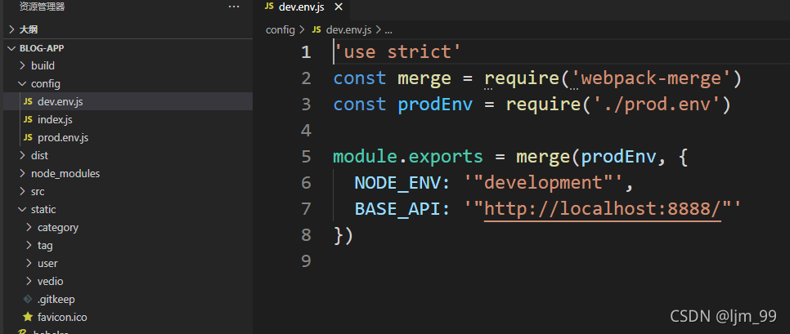The image size is (790, 334).
Task: Collapse the static folder
Action: 128,209
